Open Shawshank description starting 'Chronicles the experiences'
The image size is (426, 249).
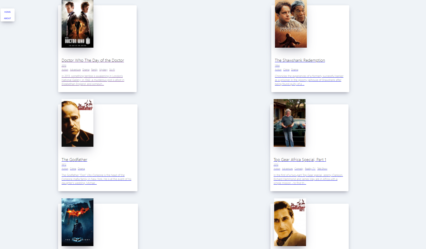(309, 80)
